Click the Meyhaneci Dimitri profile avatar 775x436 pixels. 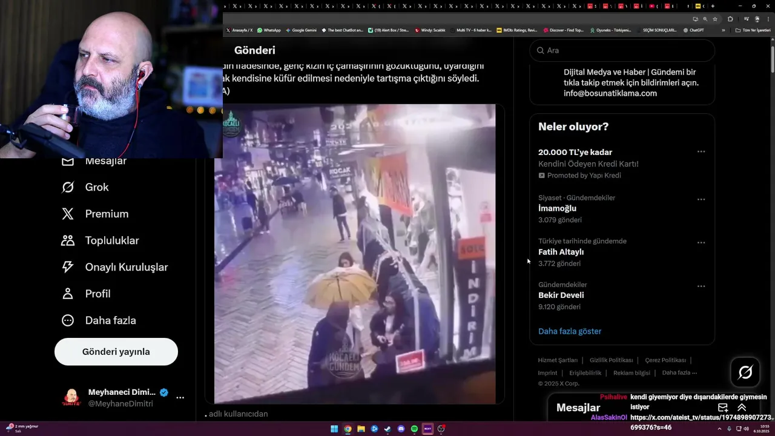(71, 398)
